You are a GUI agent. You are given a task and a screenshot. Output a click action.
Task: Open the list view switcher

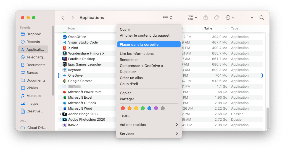(x=168, y=18)
